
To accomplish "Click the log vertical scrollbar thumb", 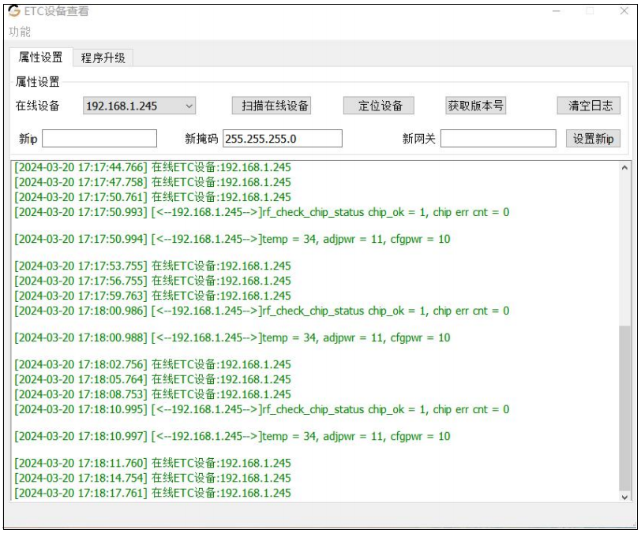I will coord(624,408).
